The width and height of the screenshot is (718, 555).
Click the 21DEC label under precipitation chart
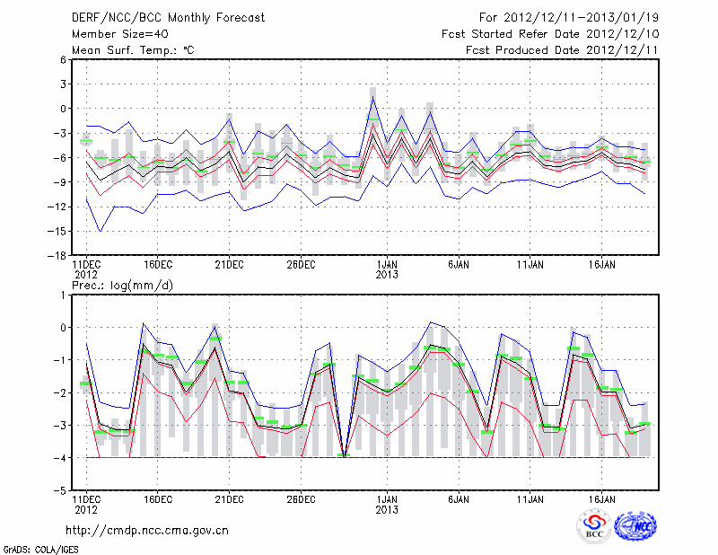(x=229, y=498)
